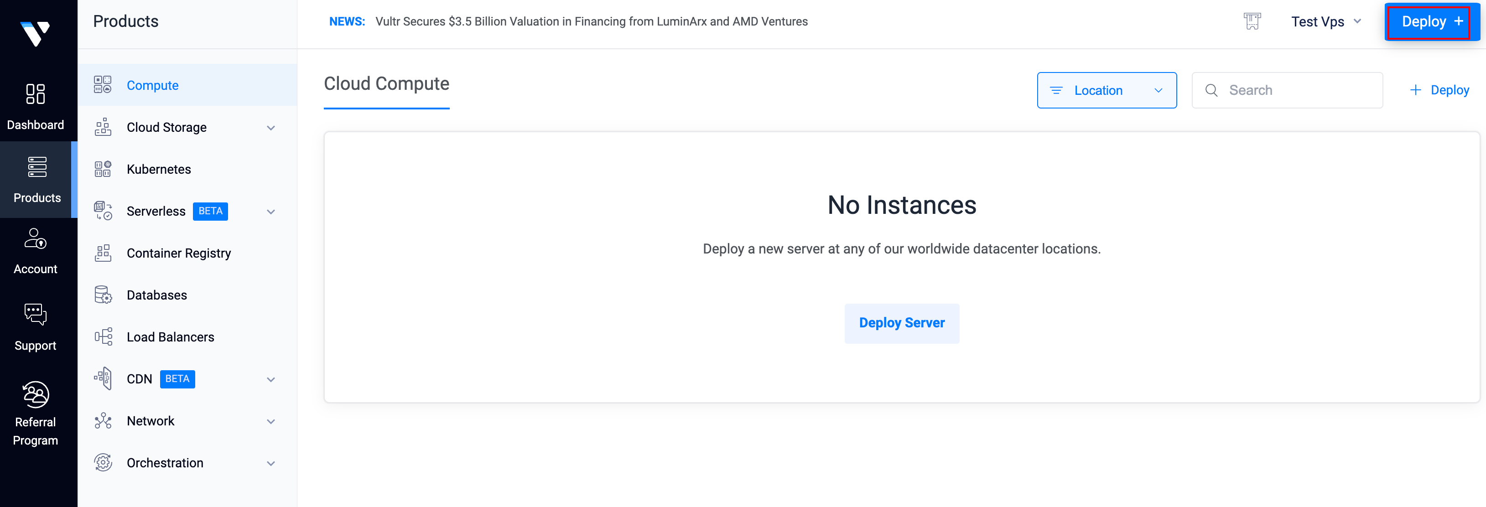Expand the CDN submenu chevron
1486x507 pixels.
click(x=270, y=379)
